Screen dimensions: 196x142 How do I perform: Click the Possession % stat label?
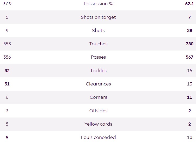point(98,4)
